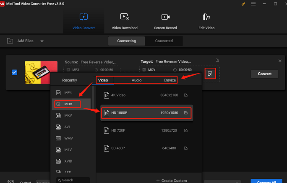Edit the SD 480P preset settings icon

(x=186, y=148)
